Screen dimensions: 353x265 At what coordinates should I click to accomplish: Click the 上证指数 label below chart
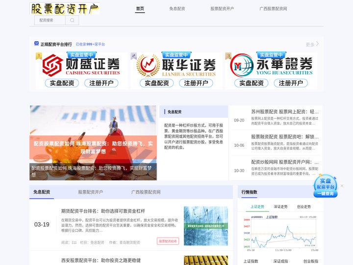tap(251, 262)
